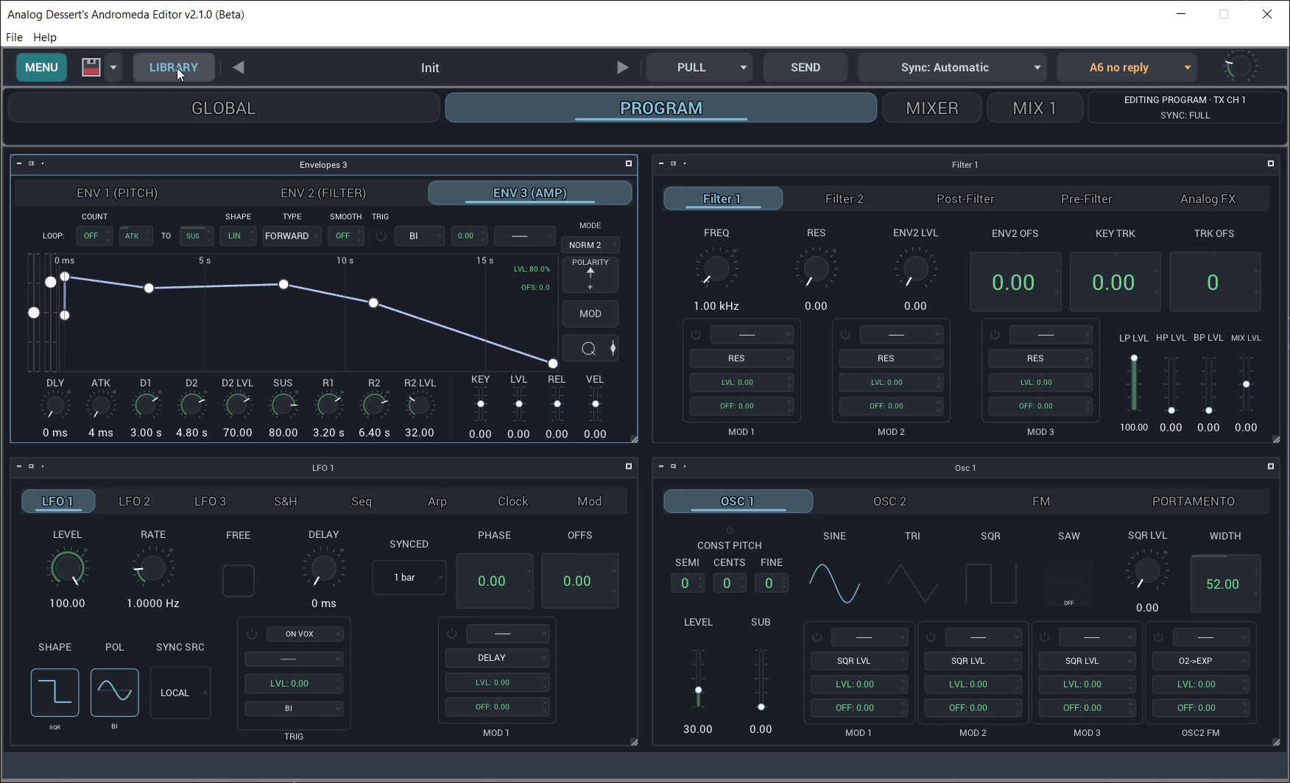Screen dimensions: 1290x783
Task: Enable Filter MOD 1 power toggle
Action: tap(696, 335)
